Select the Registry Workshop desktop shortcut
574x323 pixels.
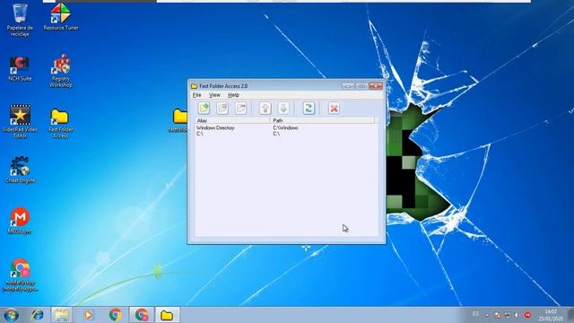click(61, 71)
